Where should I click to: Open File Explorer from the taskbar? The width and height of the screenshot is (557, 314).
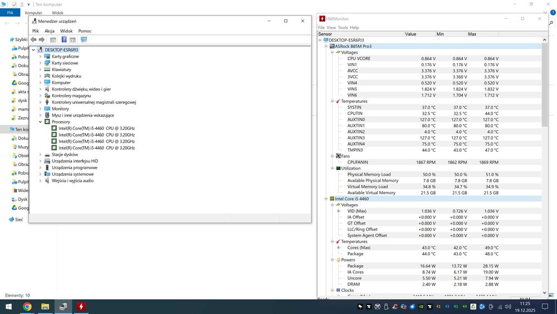click(45, 307)
